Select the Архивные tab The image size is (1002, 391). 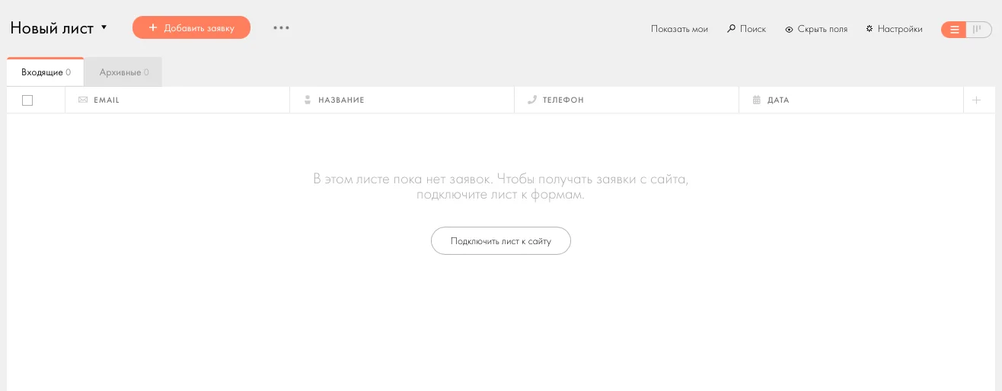(x=123, y=72)
